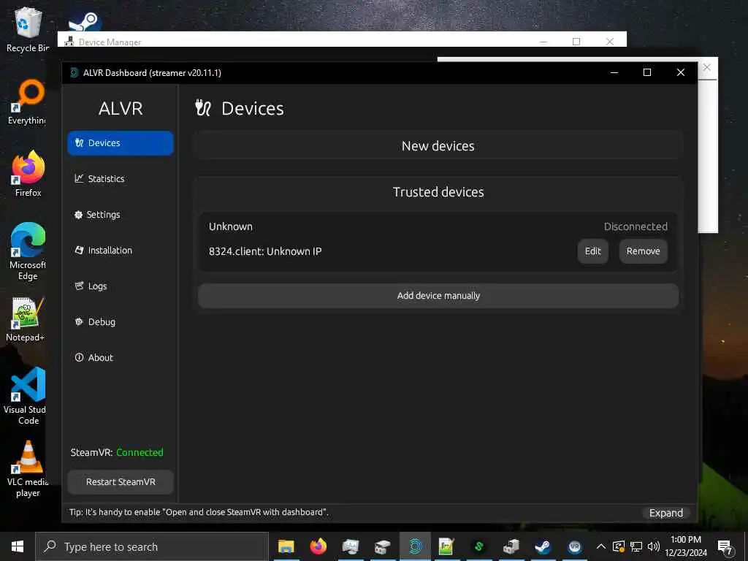Open the Settings tab in ALVR
This screenshot has width=748, height=561.
coord(121,215)
